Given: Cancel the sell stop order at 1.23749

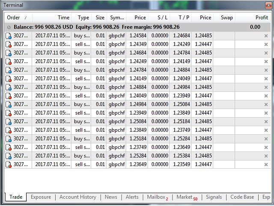Looking at the screenshot, I should 266,147.
